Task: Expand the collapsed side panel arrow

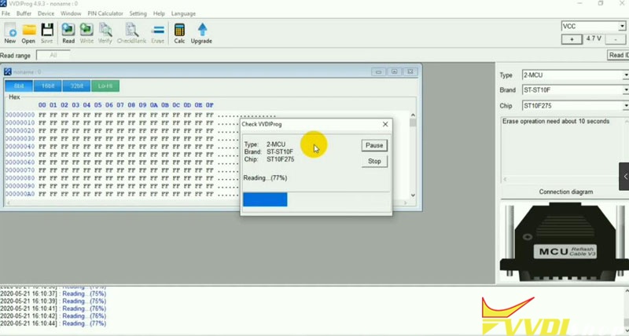Action: [624, 176]
